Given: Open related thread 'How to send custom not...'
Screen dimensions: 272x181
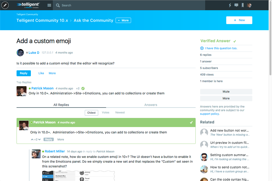Looking at the screenshot, I should (x=230, y=167).
